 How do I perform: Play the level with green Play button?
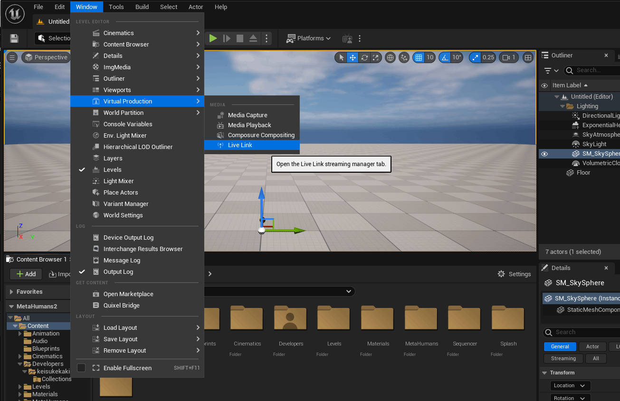tap(213, 38)
